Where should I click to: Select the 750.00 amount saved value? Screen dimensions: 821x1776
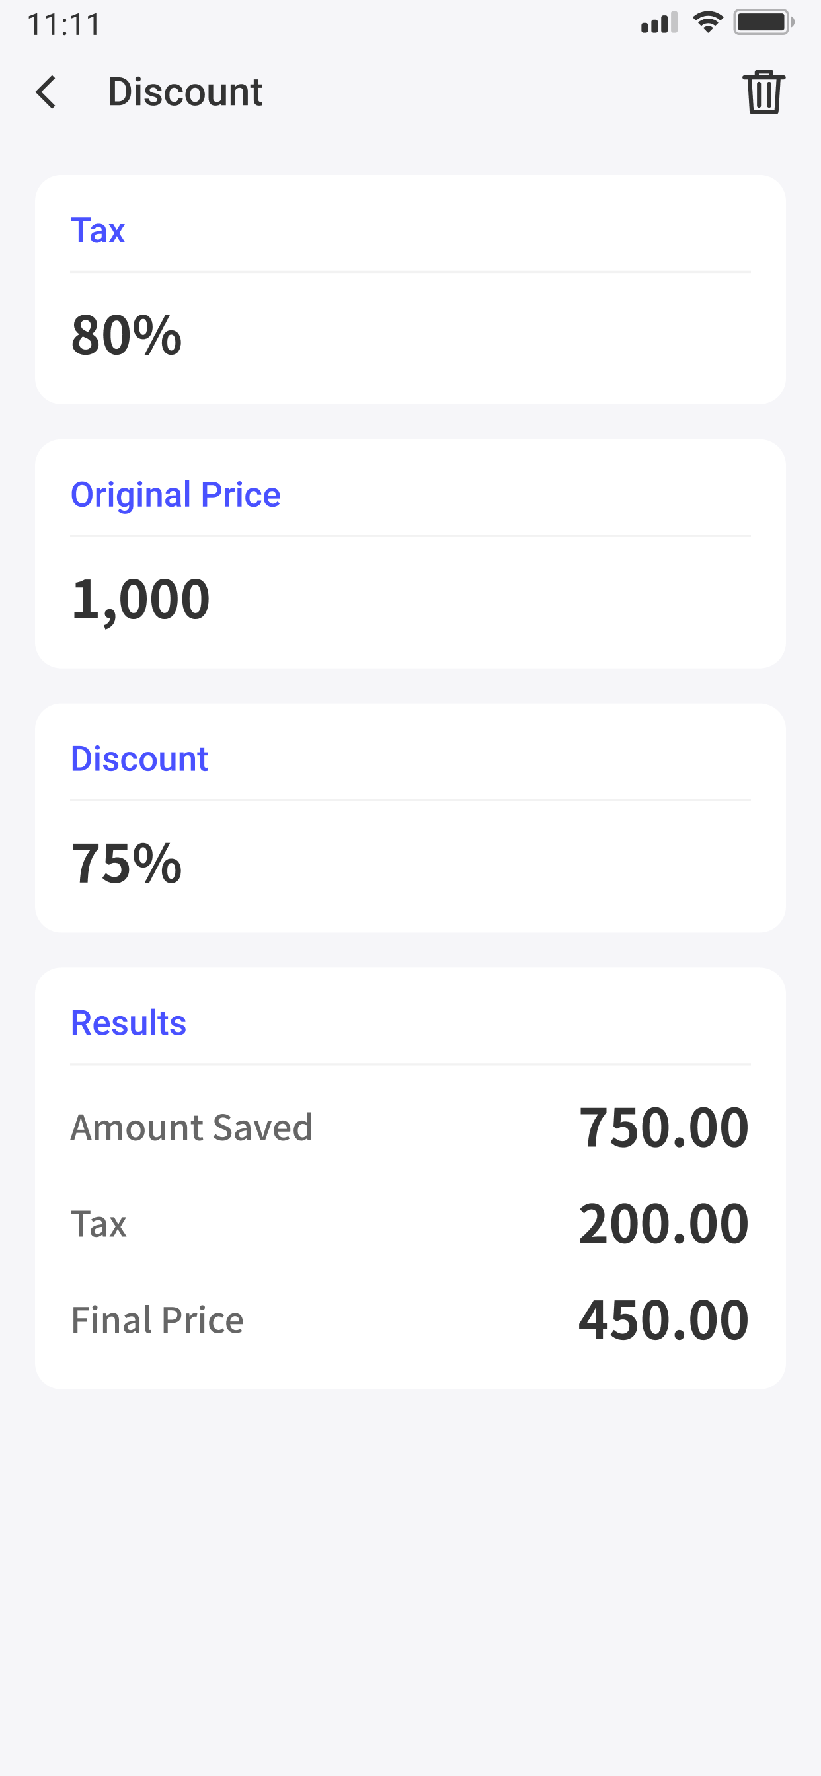pyautogui.click(x=663, y=1127)
